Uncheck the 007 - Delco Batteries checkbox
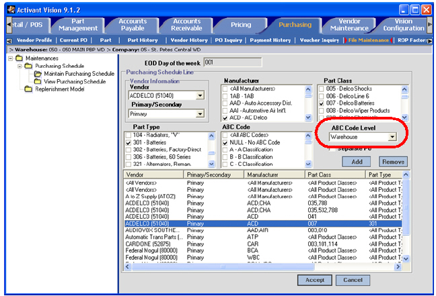Image resolution: width=436 pixels, height=296 pixels. (322, 103)
